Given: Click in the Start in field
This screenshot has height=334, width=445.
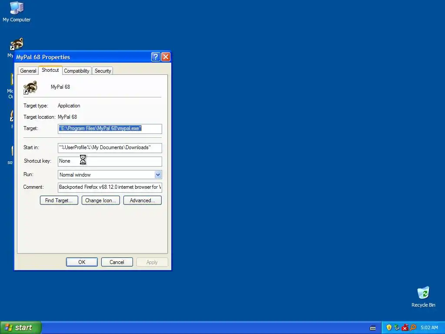Looking at the screenshot, I should (x=110, y=148).
